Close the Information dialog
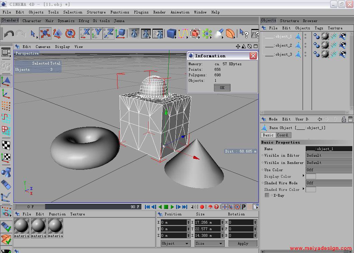 coord(253,56)
